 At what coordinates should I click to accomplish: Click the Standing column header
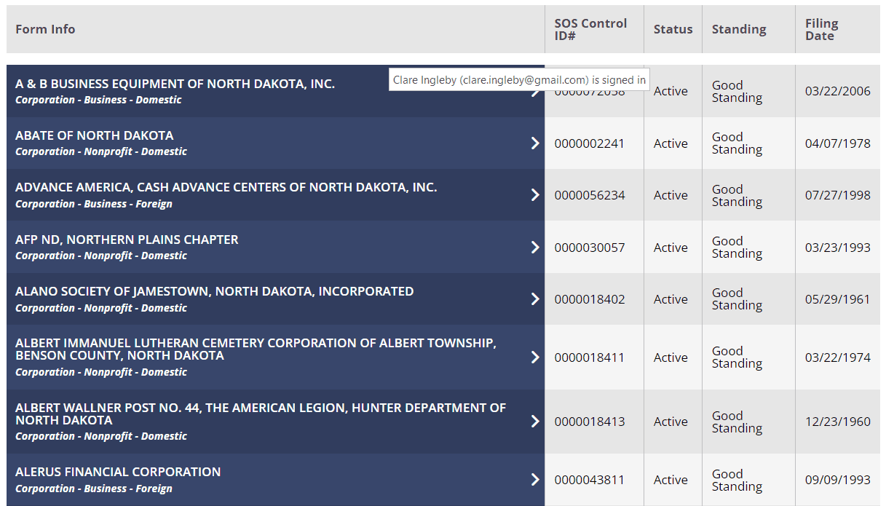point(739,29)
